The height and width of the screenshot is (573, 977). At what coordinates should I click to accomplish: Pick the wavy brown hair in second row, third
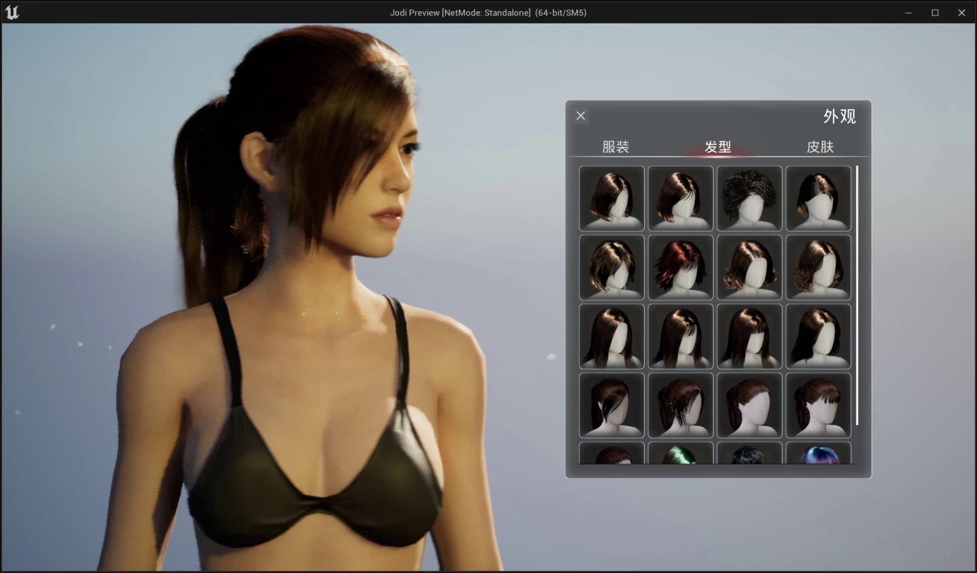[749, 267]
